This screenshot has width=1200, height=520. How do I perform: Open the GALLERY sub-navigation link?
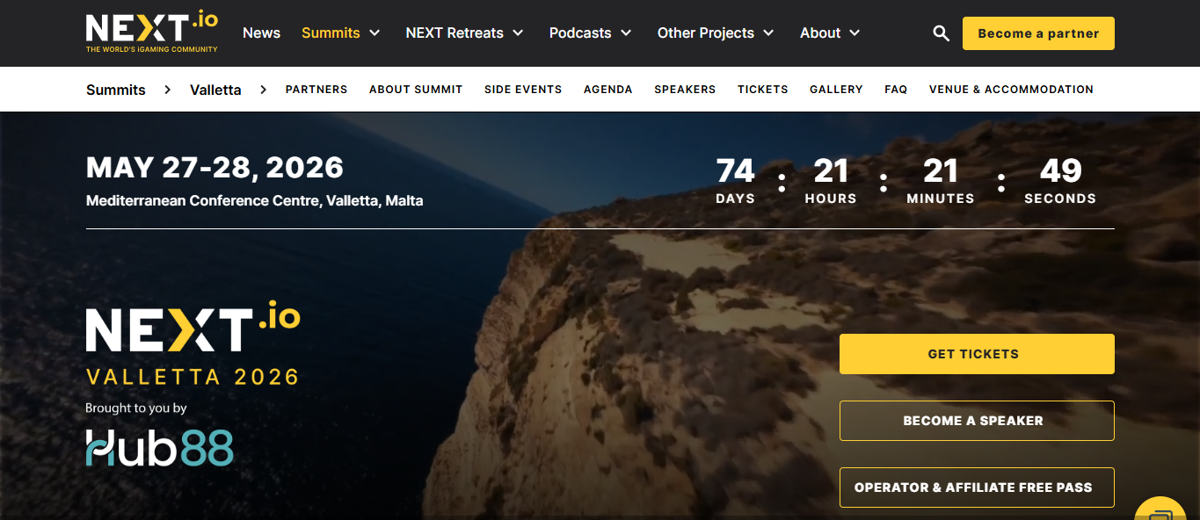(836, 90)
